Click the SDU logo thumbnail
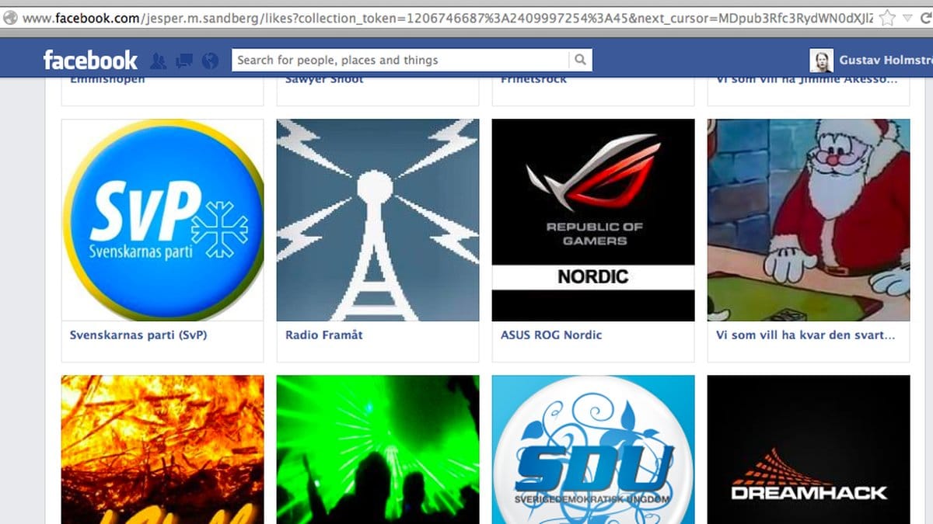 coord(593,449)
